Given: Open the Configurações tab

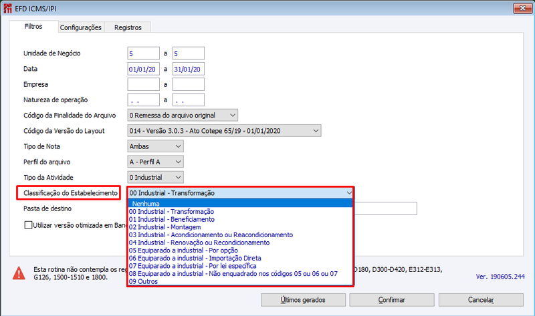Looking at the screenshot, I should pyautogui.click(x=81, y=27).
